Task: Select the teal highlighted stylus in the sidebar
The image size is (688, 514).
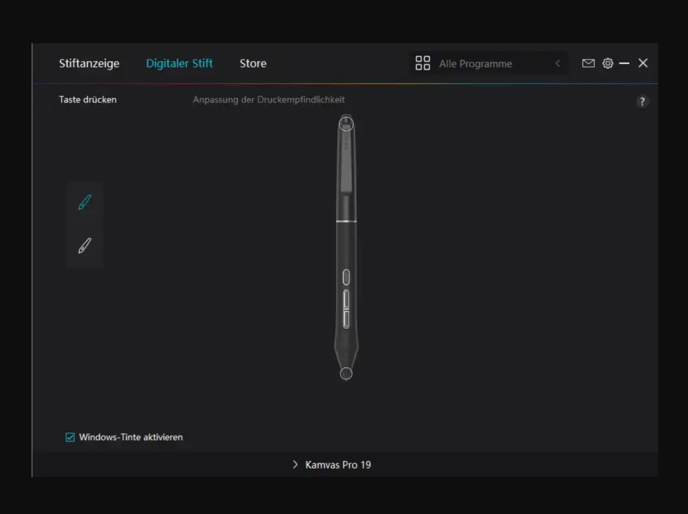Action: click(84, 201)
